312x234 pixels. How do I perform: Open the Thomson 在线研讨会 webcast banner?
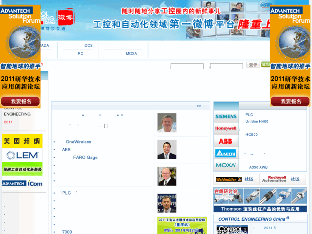click(x=260, y=200)
